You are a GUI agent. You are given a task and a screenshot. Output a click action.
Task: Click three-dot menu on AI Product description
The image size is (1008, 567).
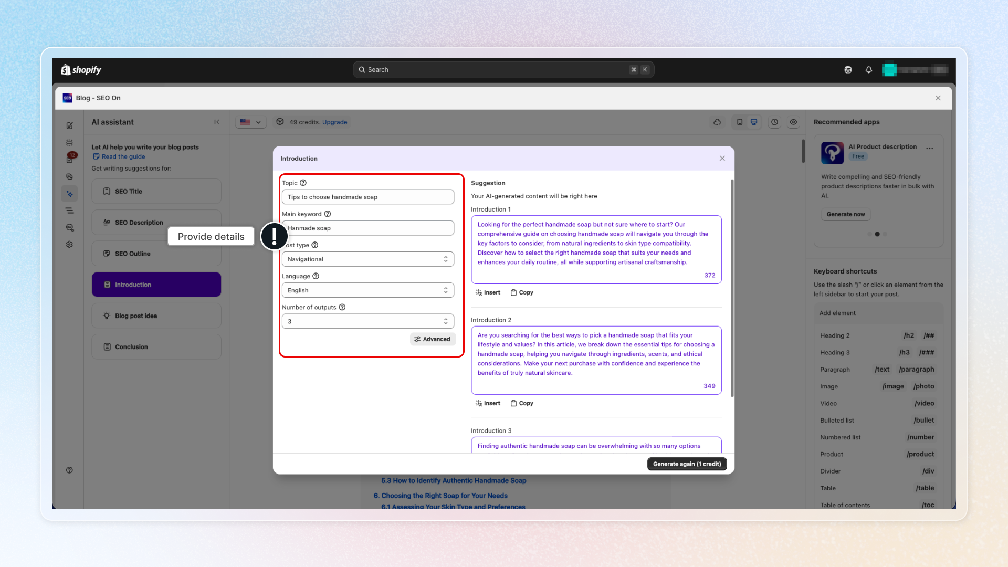coord(930,148)
